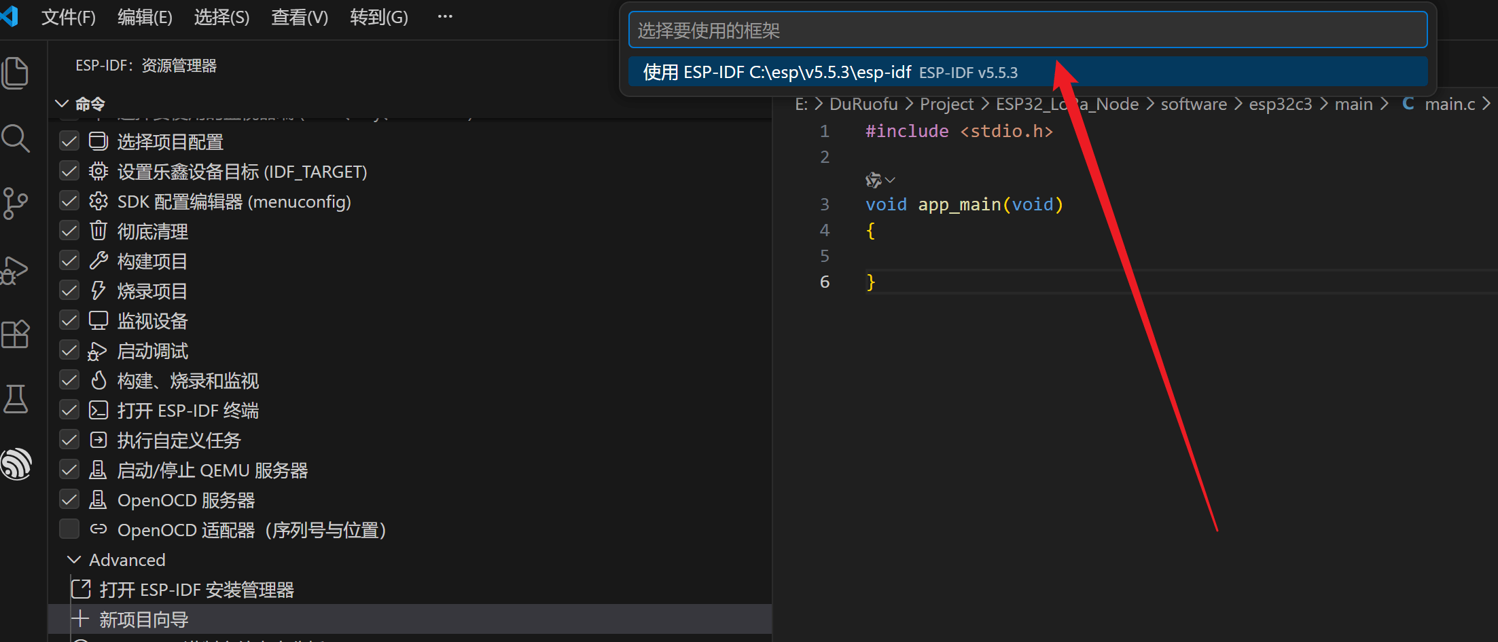This screenshot has width=1498, height=642.
Task: Open the 文件(F) menu
Action: tap(68, 17)
